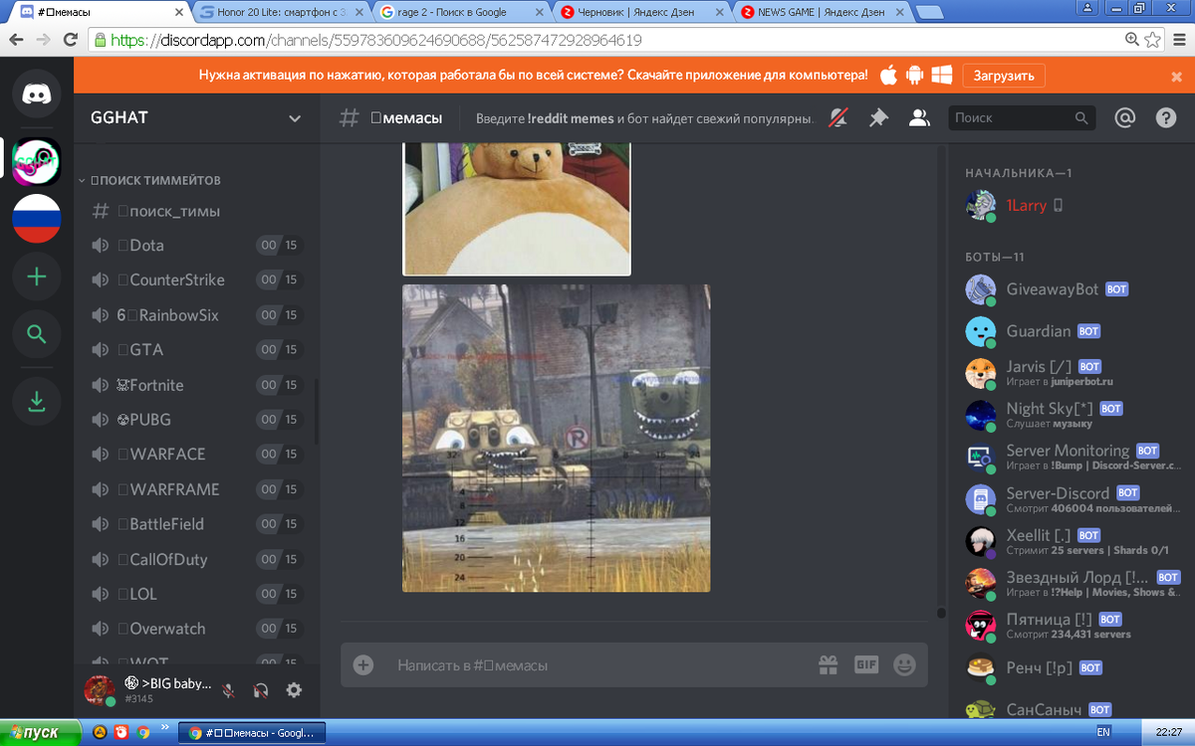Click own avatar in user panel
The width and height of the screenshot is (1195, 746).
[x=100, y=689]
